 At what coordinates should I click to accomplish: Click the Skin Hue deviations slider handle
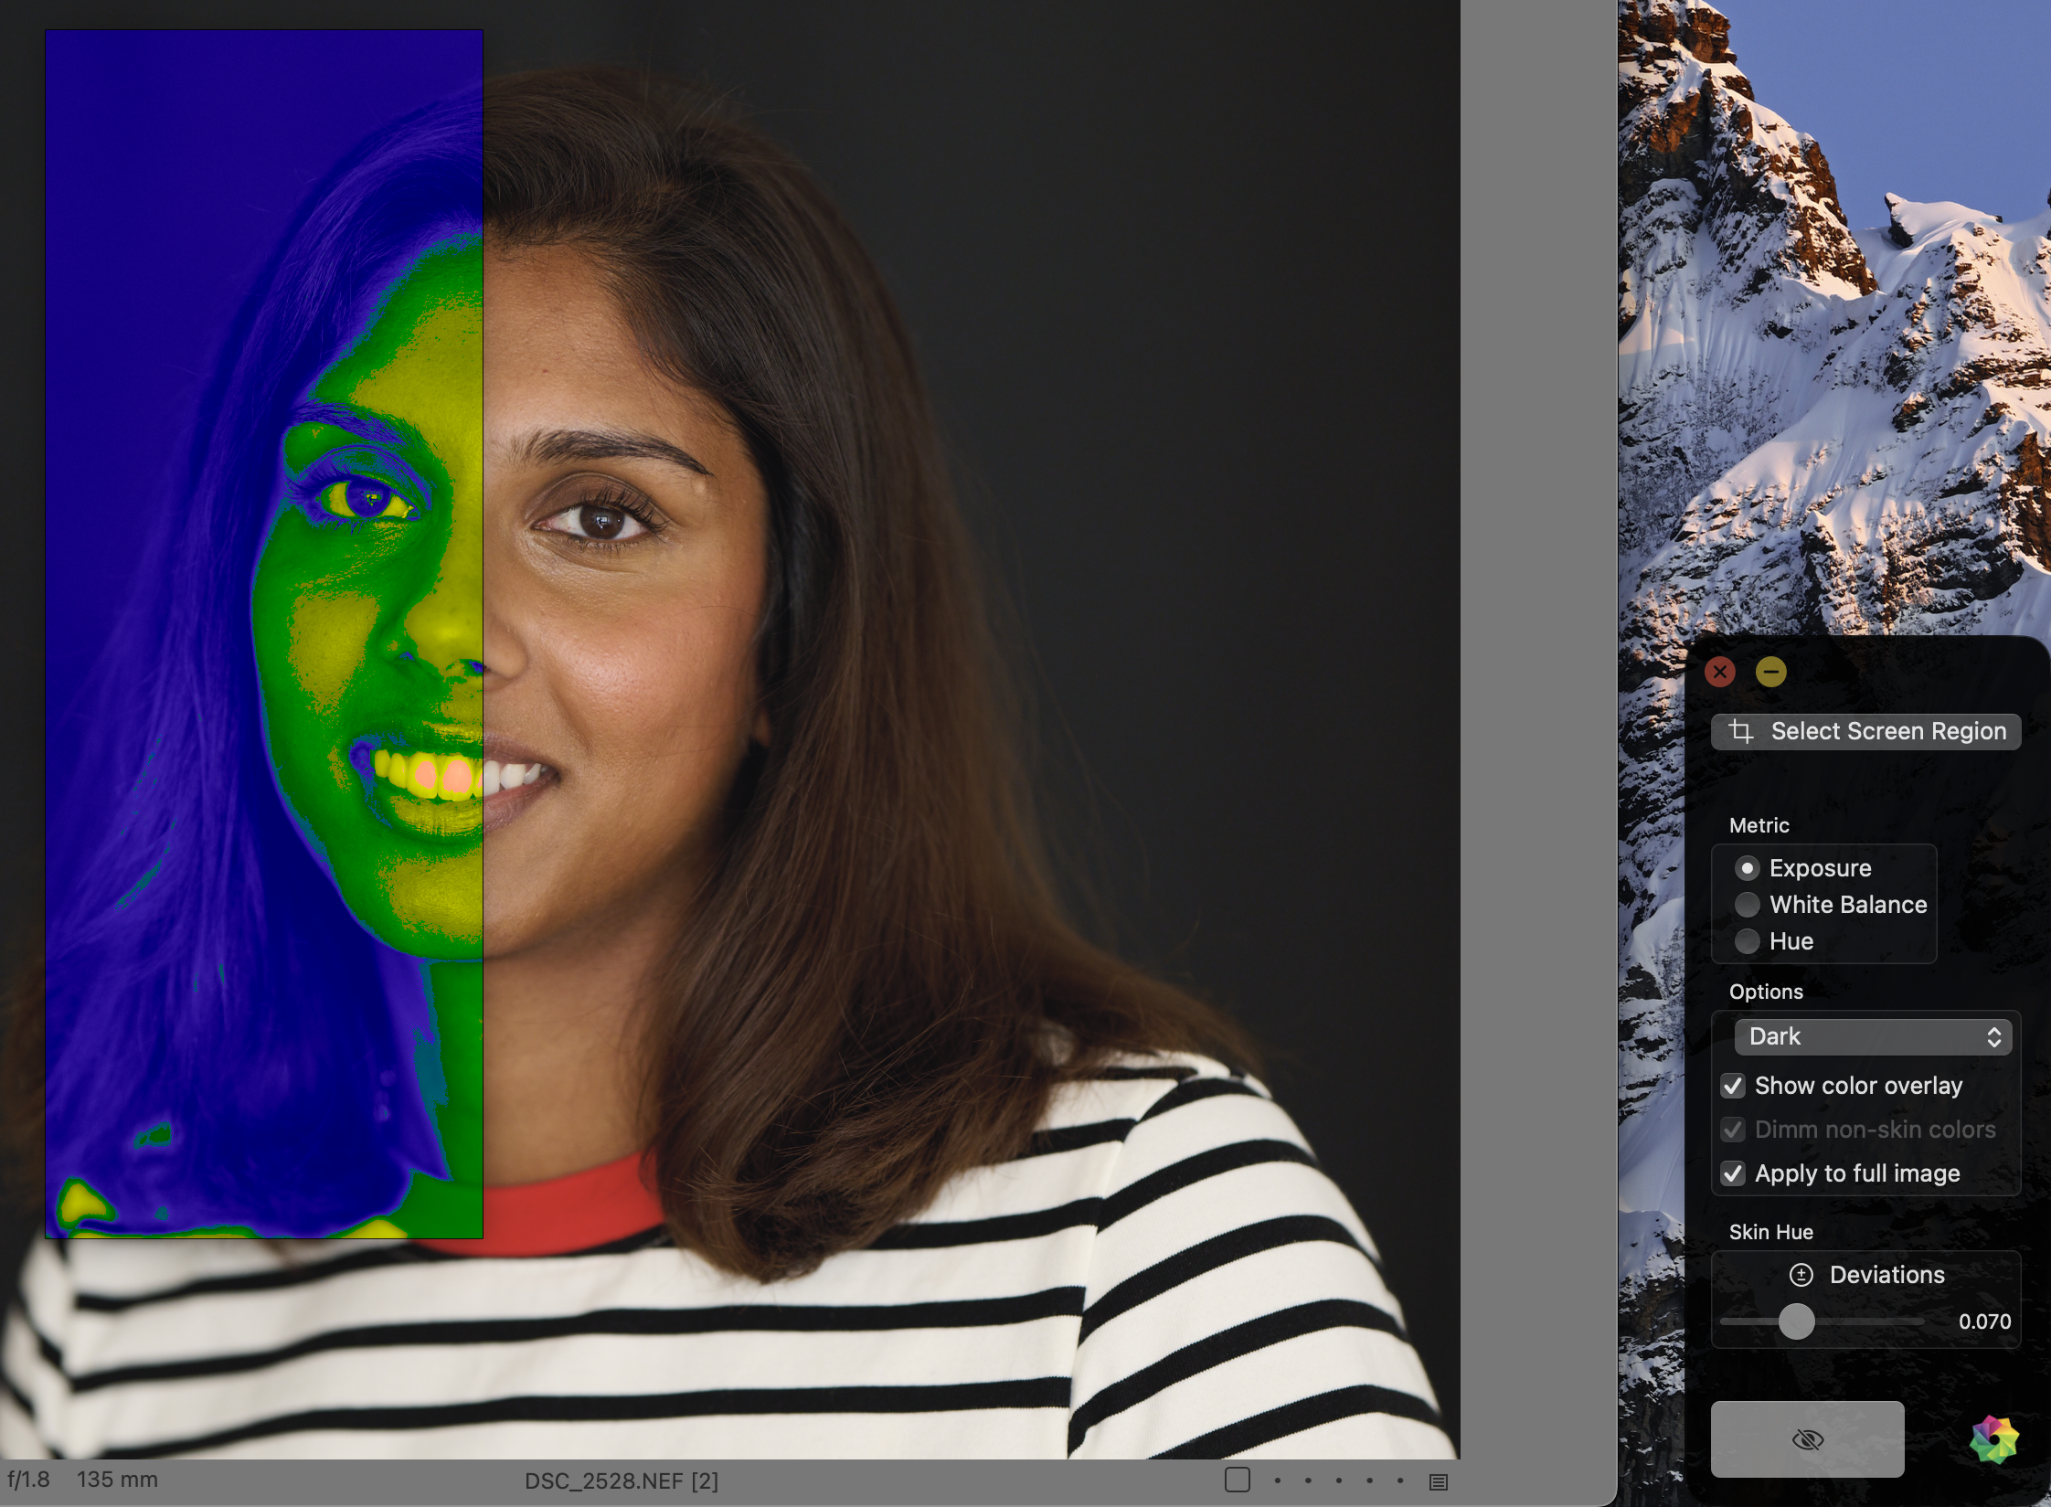coord(1796,1321)
